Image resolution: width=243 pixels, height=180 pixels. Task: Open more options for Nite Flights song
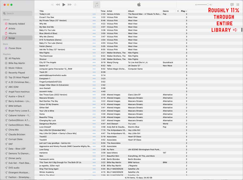(94, 53)
